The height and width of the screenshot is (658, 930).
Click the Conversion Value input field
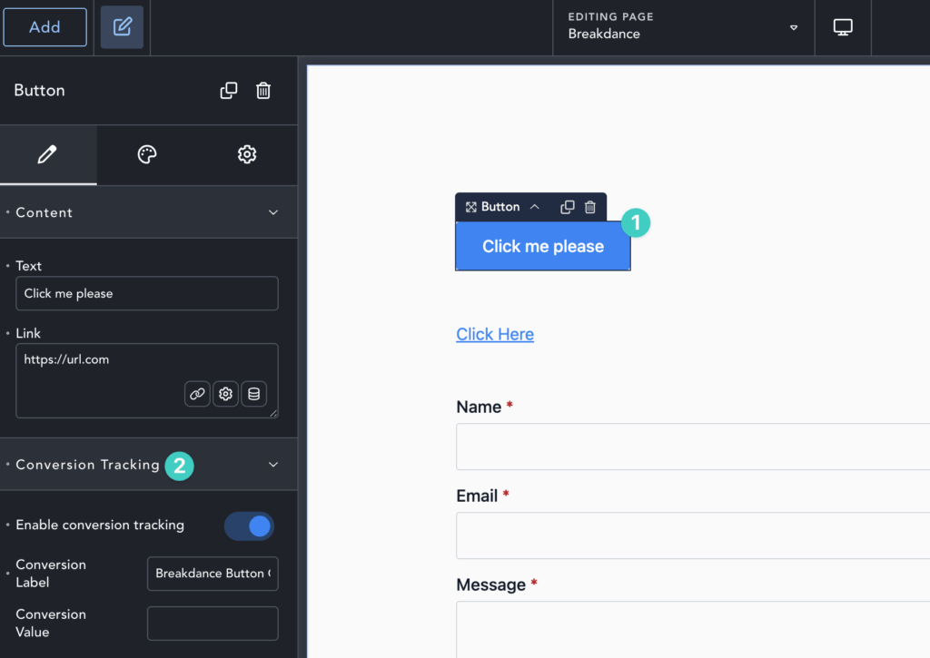coord(212,623)
